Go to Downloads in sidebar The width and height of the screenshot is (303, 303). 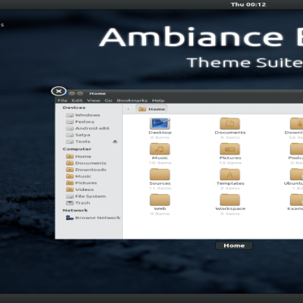[x=86, y=170]
